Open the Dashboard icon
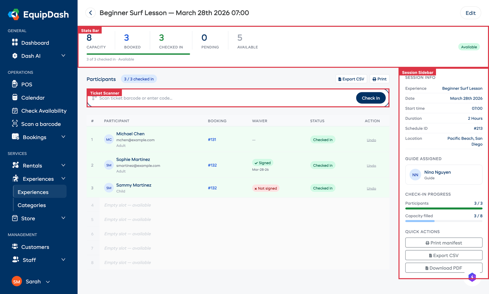The width and height of the screenshot is (489, 294). 15,43
